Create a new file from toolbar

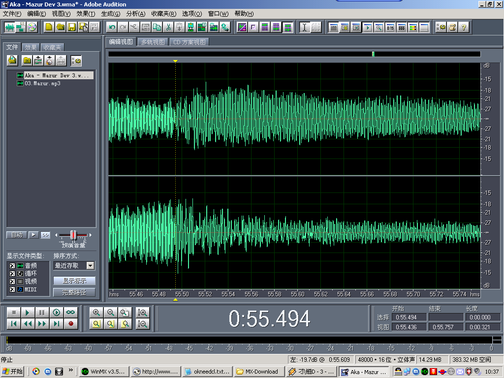point(49,28)
